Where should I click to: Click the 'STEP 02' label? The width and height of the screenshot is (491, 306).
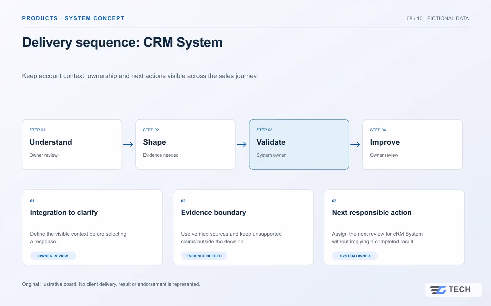click(151, 130)
